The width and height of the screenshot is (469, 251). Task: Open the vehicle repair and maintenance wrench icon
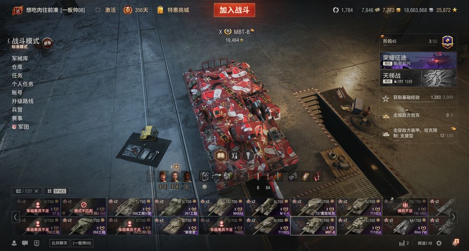coord(234,155)
